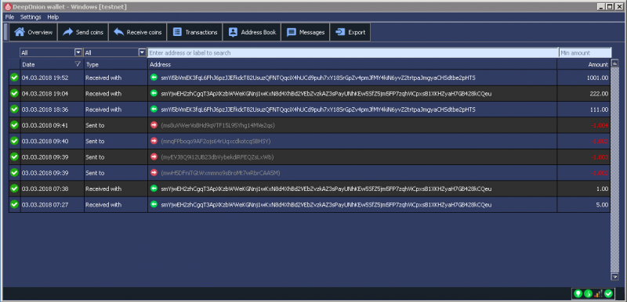Click red sent arrow on -1.004 row
The height and width of the screenshot is (302, 627).
(x=154, y=125)
